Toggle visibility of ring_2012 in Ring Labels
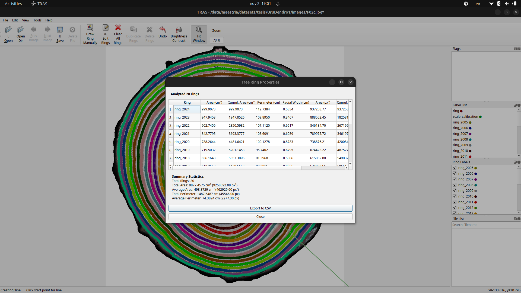This screenshot has height=293, width=521. (x=454, y=208)
